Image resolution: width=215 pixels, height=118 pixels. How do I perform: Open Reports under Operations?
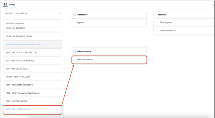109,22
